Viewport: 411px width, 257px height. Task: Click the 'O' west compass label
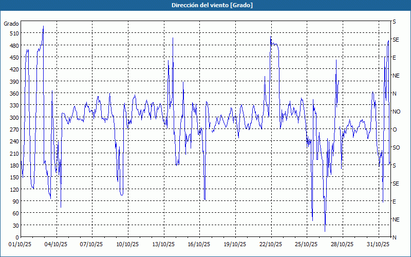click(395, 130)
